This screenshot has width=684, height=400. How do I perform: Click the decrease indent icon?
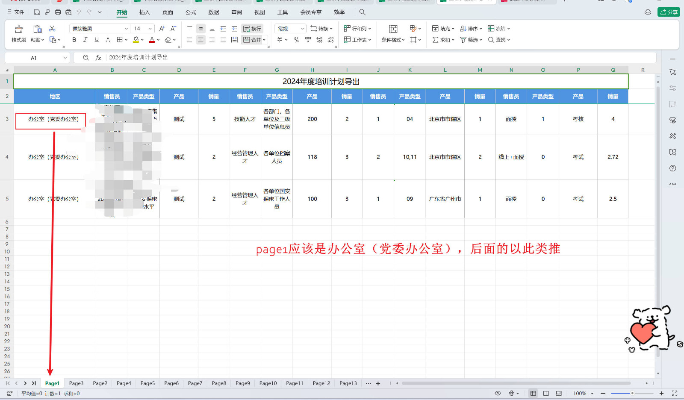click(223, 29)
